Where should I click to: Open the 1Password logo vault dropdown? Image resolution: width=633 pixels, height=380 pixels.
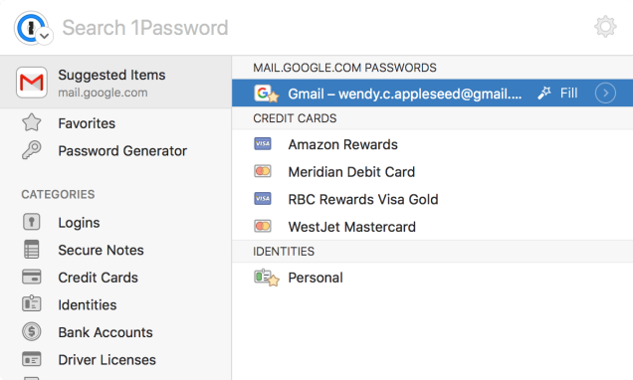tap(33, 28)
